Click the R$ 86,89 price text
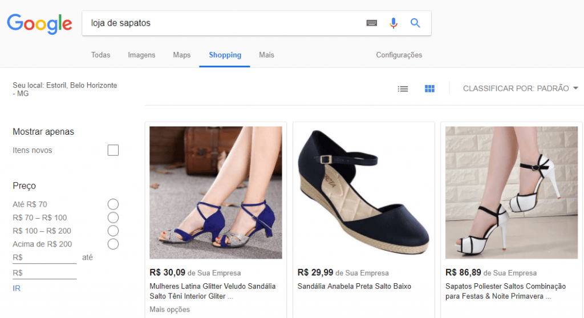The height and width of the screenshot is (318, 584). [463, 272]
